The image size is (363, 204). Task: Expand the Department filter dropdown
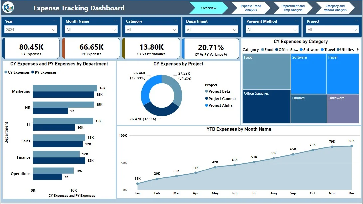[211, 30]
